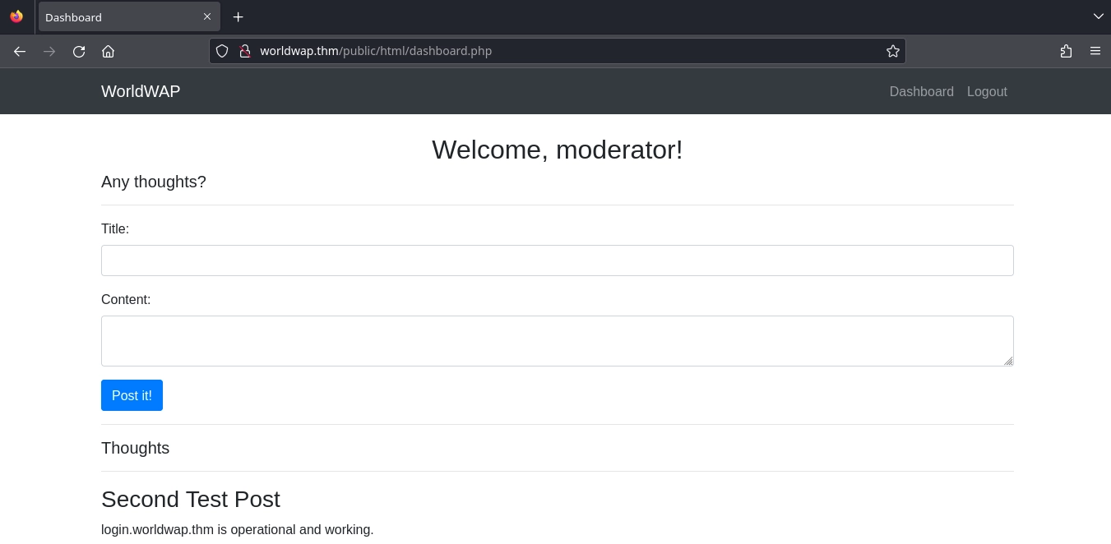
Task: Focus the Title input field
Action: coord(557,260)
